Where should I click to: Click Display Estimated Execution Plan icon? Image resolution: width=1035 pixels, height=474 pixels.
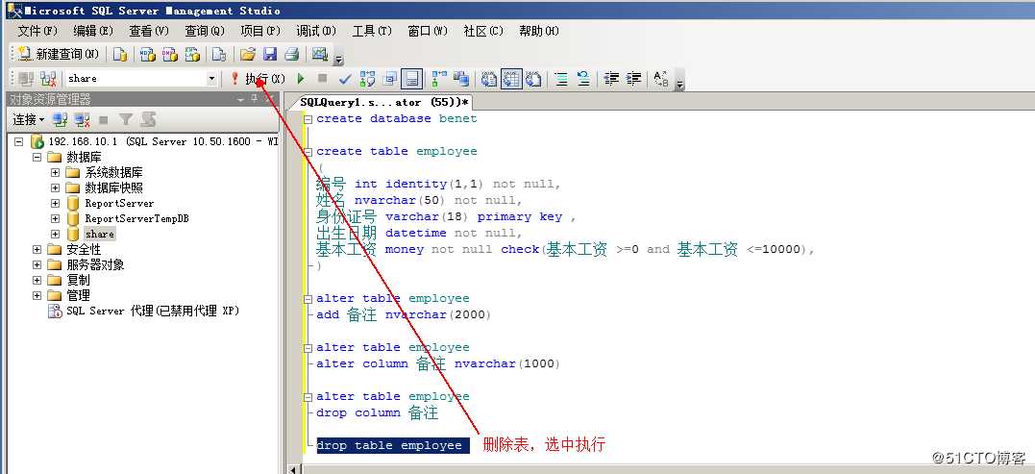click(367, 79)
